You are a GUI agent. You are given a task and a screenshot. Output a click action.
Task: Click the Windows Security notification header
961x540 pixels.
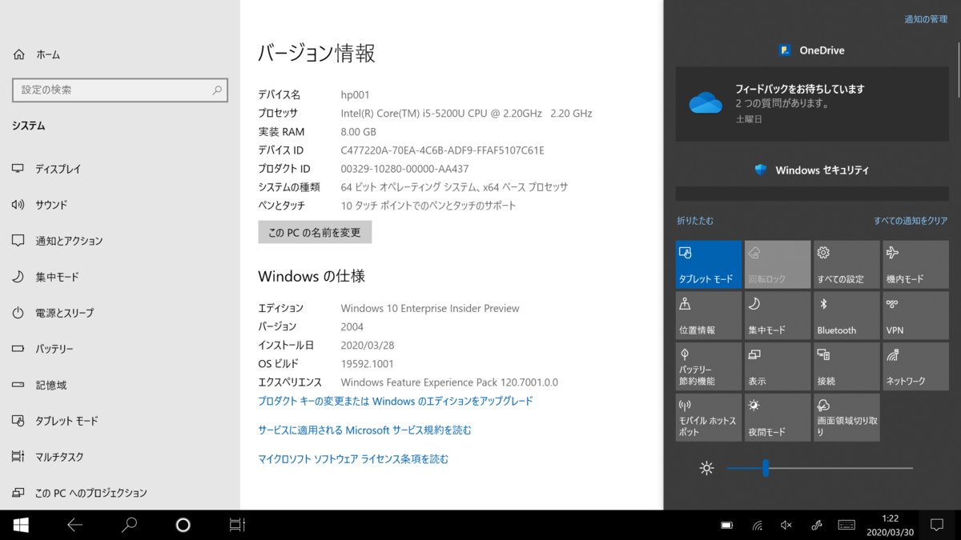point(812,170)
